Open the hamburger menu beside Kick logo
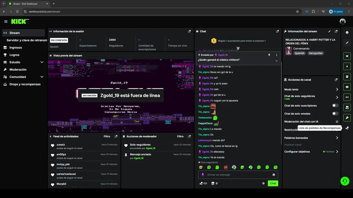This screenshot has height=198, width=353. pos(6,21)
